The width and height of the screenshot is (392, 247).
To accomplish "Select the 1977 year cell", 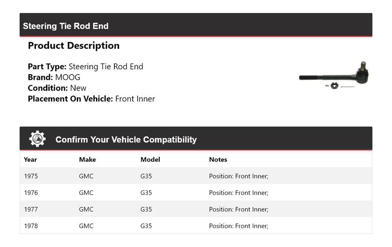I will [x=31, y=210].
